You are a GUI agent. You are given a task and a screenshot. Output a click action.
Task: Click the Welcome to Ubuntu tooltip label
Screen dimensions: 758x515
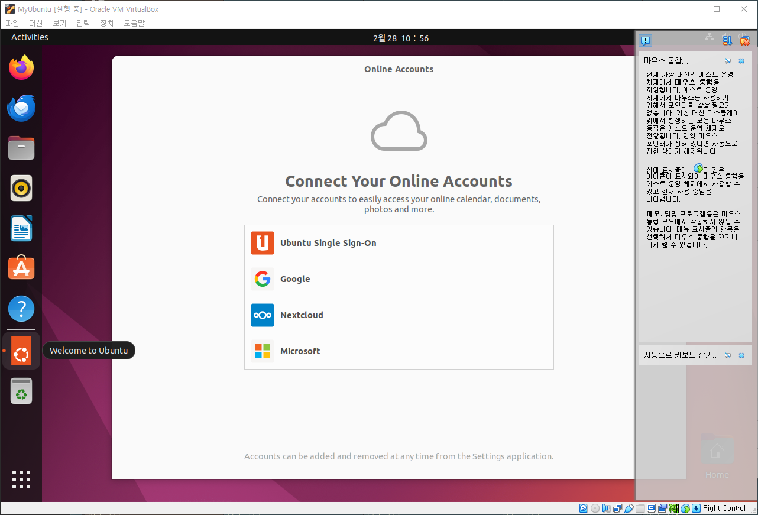[x=89, y=351]
